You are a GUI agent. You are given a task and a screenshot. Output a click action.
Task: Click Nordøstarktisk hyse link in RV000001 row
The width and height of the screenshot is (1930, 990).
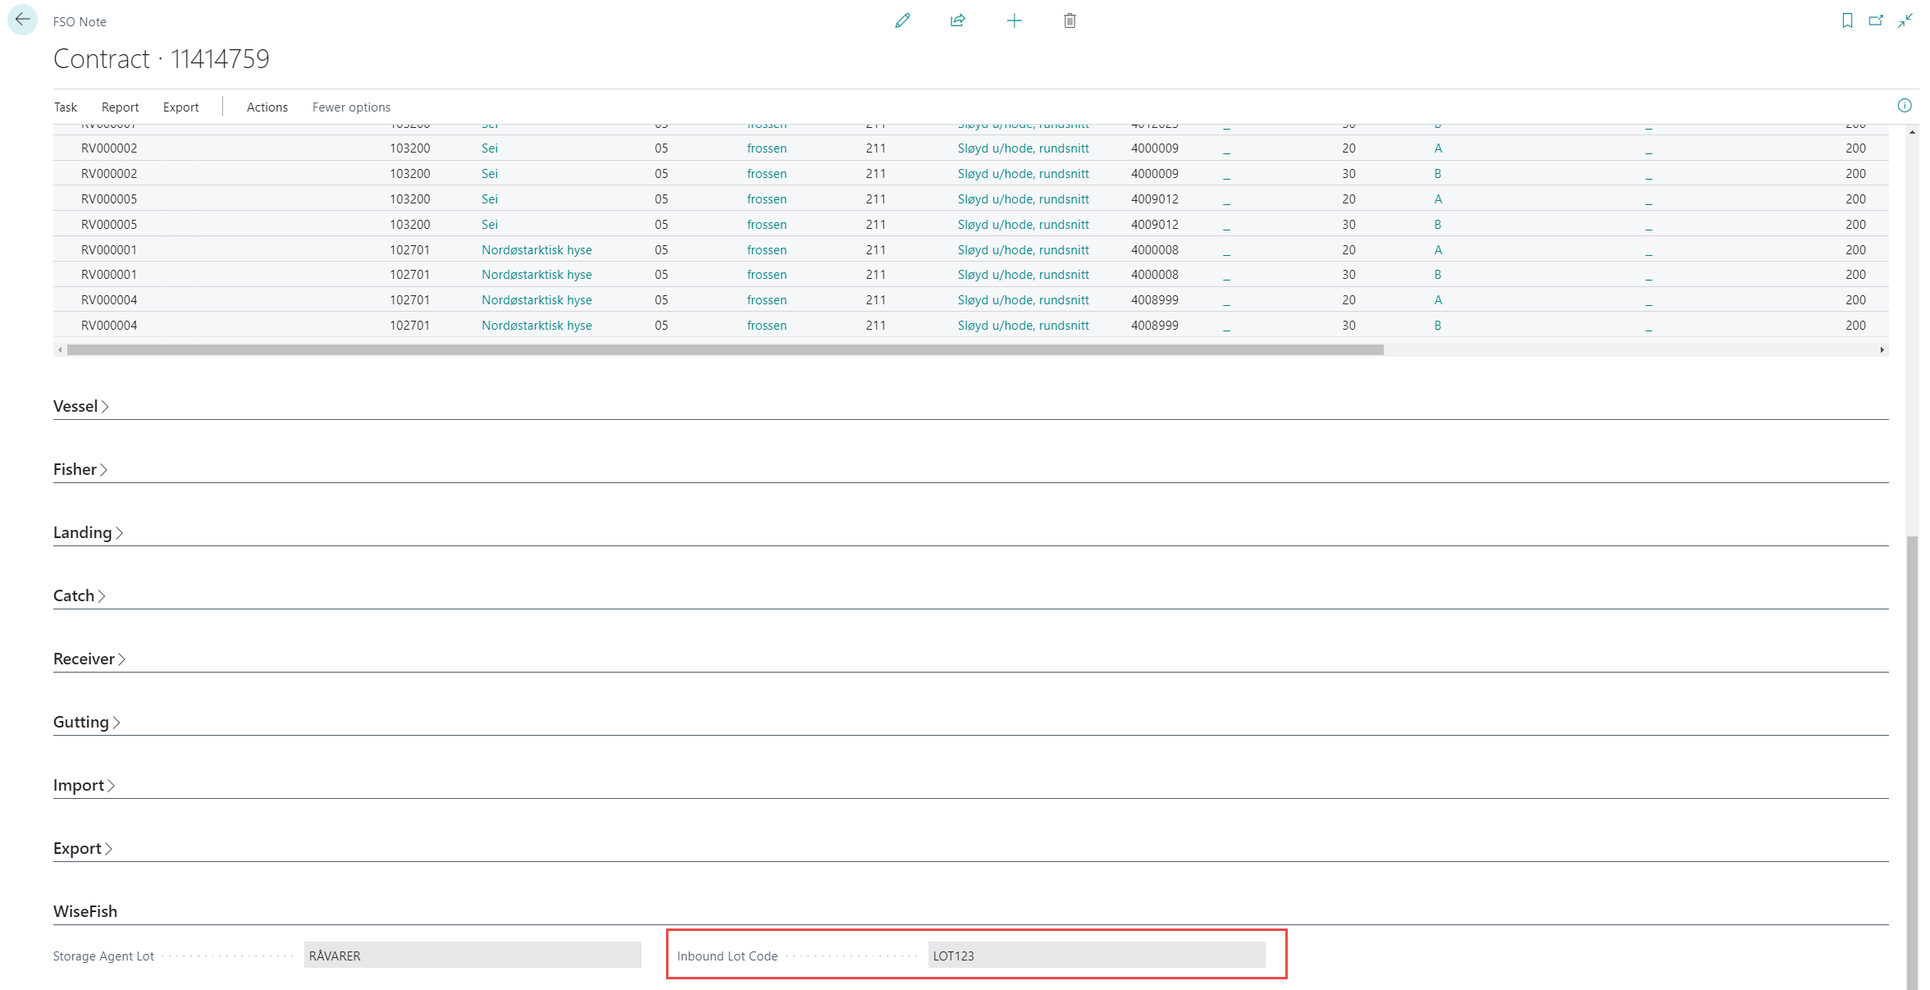536,250
